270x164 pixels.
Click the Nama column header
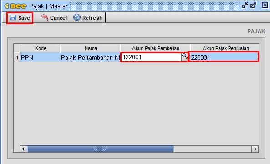(x=90, y=48)
